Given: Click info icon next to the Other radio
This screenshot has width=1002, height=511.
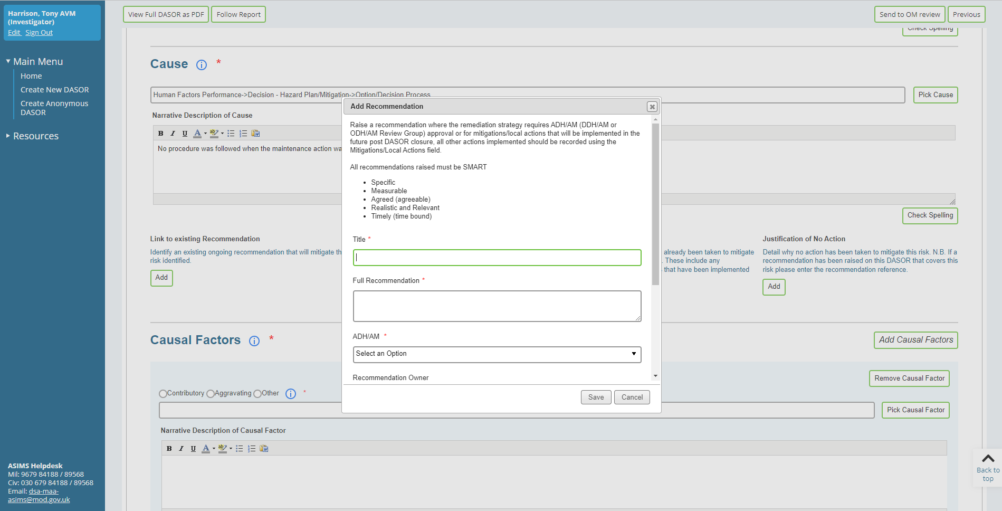Looking at the screenshot, I should [291, 394].
